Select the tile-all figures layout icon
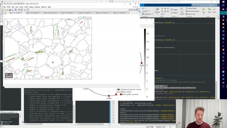 130,10
